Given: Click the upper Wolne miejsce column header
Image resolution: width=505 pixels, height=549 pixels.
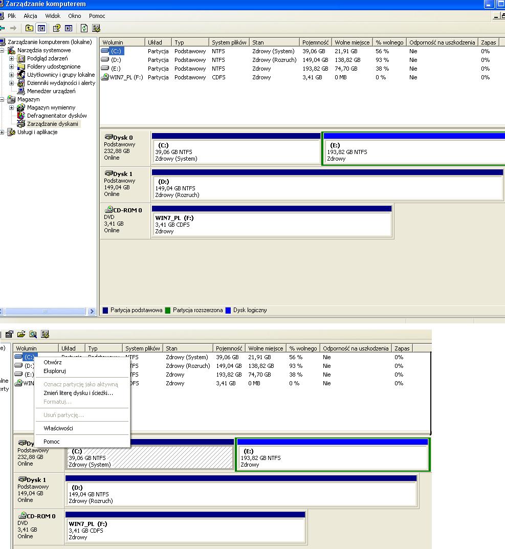Looking at the screenshot, I should tap(352, 42).
